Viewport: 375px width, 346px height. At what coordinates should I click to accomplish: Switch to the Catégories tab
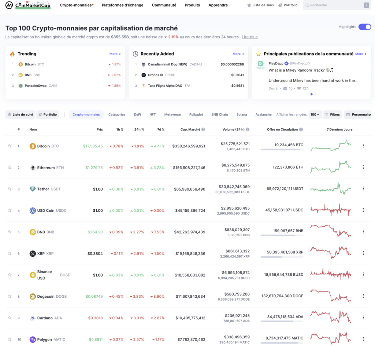point(117,114)
